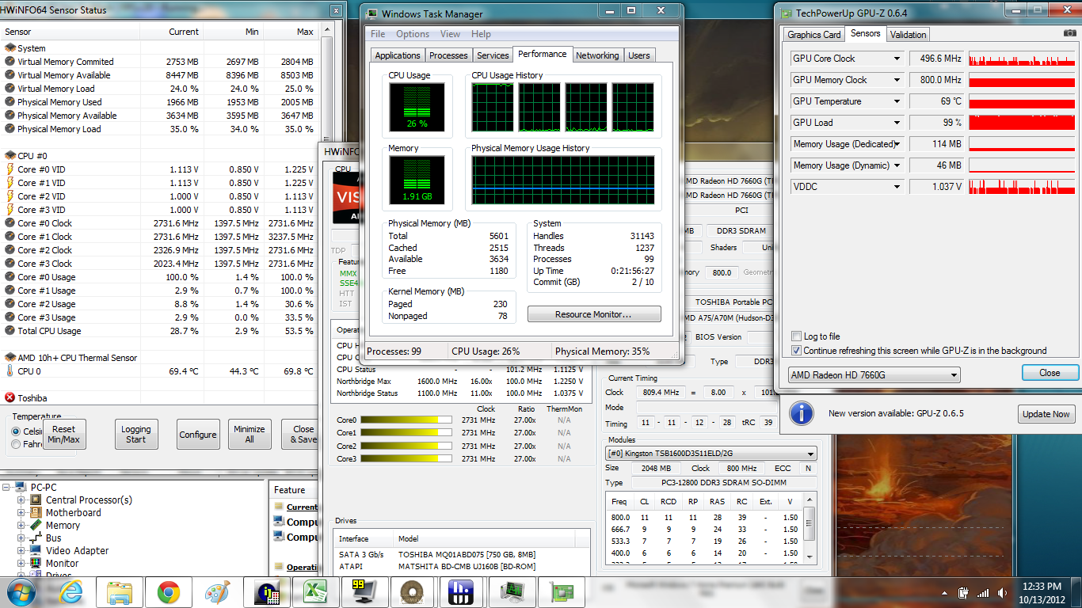
Task: Click the GPU-Z camera screenshot icon
Action: [x=1070, y=34]
